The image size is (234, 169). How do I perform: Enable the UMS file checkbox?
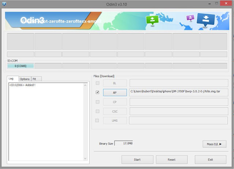[97, 121]
